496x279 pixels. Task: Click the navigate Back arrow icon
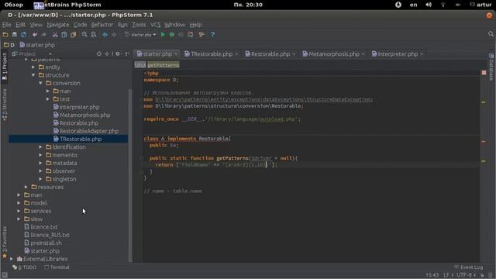coord(105,34)
